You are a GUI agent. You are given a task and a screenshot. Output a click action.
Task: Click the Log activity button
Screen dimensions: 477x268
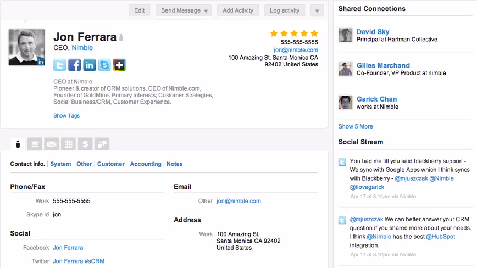pyautogui.click(x=285, y=10)
